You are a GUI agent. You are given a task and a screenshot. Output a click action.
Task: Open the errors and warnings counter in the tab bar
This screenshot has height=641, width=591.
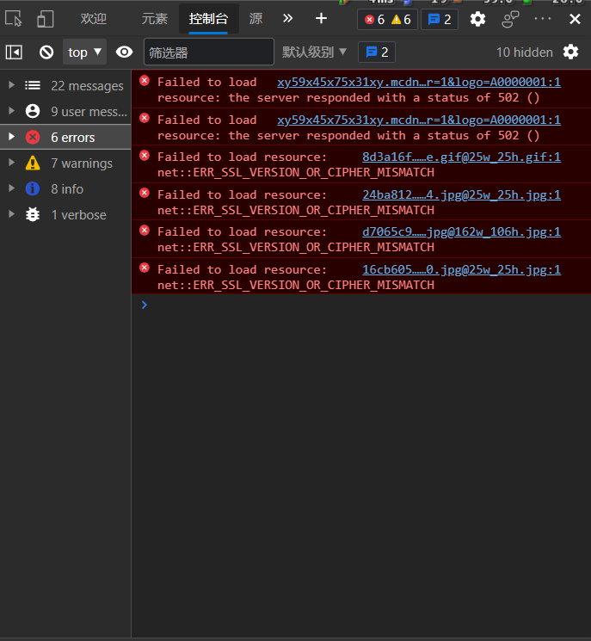387,19
